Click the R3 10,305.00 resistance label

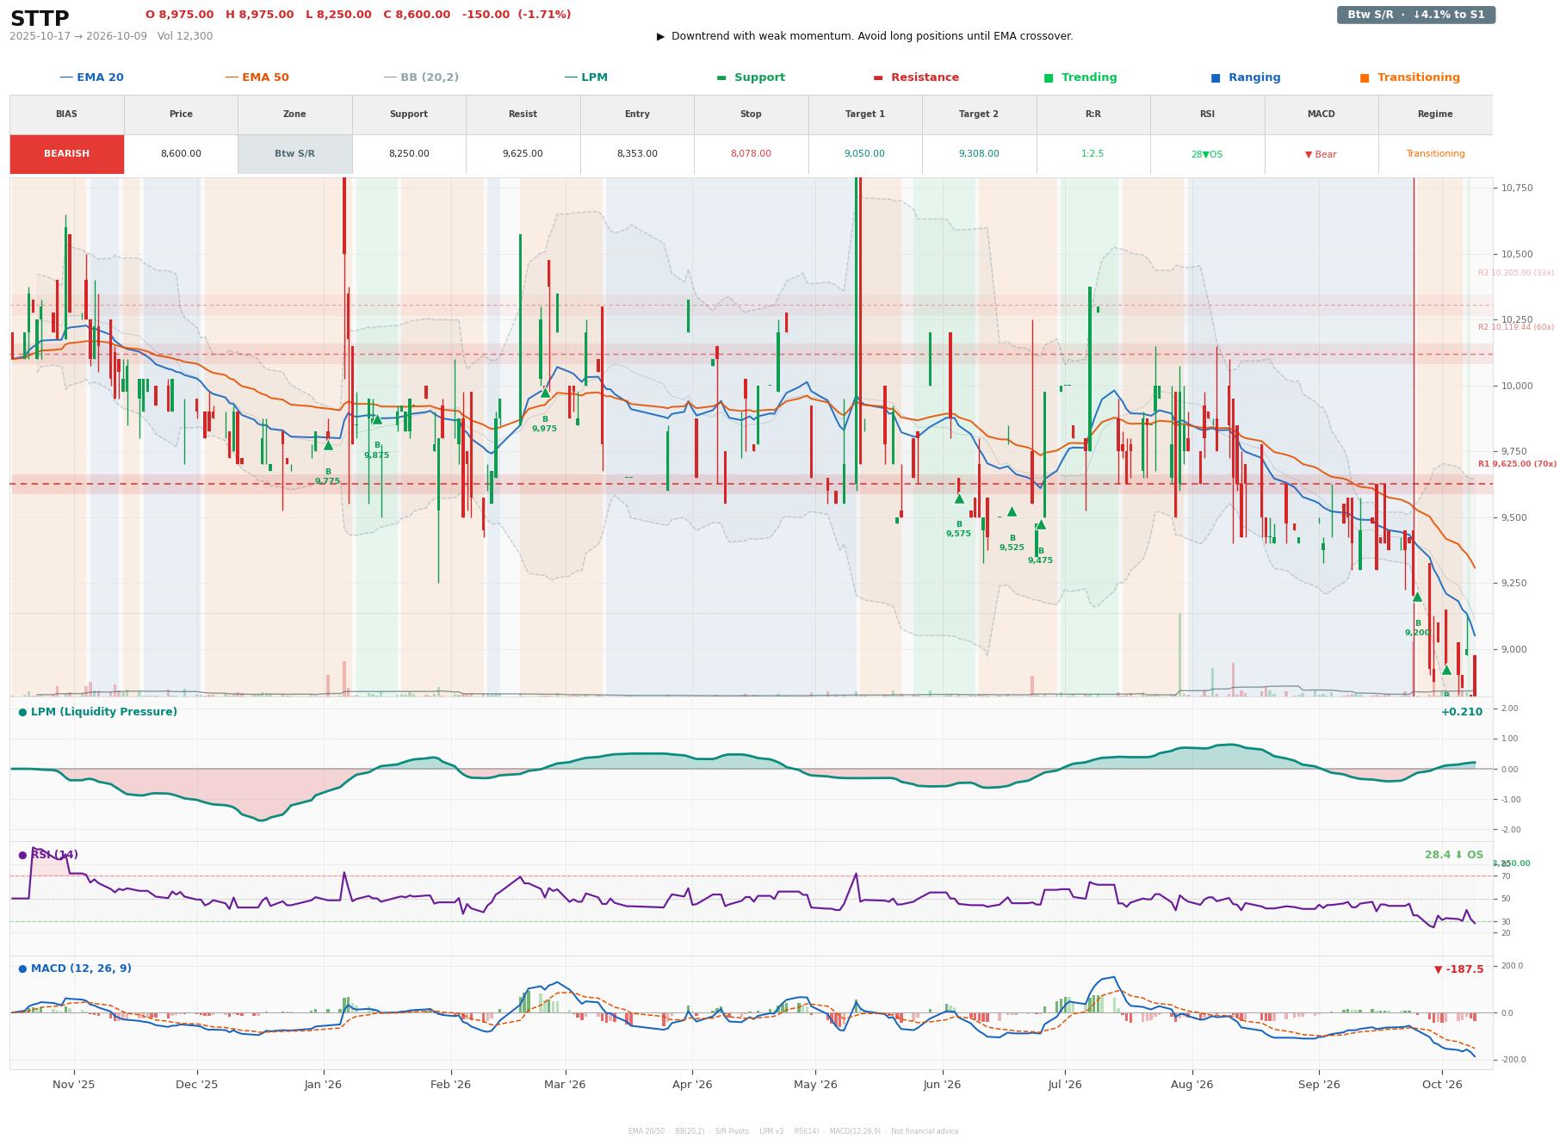pyautogui.click(x=1516, y=273)
